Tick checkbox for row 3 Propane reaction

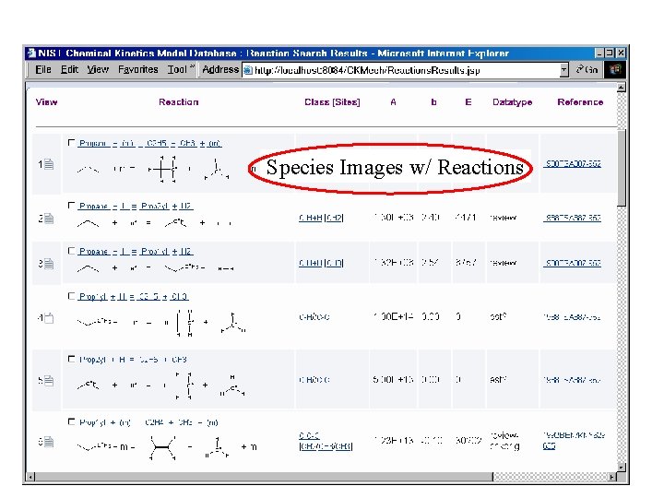[71, 251]
